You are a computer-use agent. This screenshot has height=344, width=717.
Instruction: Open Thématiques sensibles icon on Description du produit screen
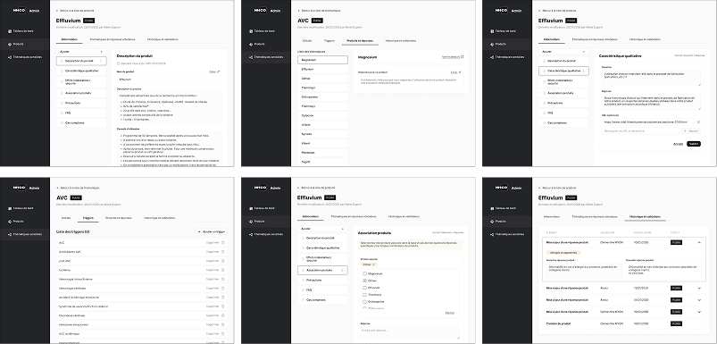(9, 57)
